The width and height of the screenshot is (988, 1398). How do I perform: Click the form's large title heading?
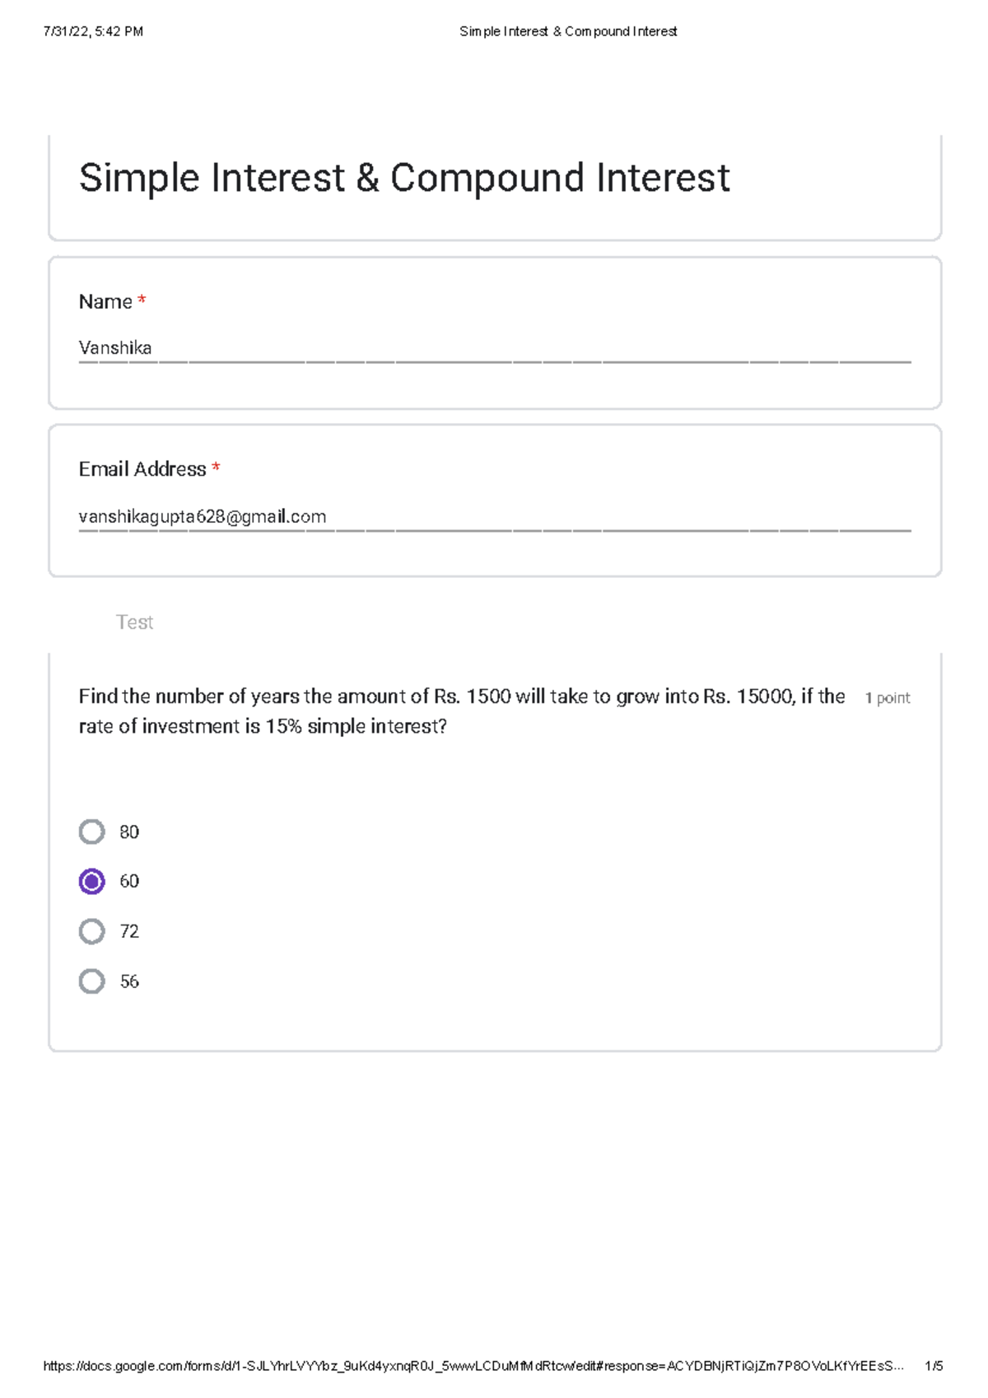(x=403, y=178)
